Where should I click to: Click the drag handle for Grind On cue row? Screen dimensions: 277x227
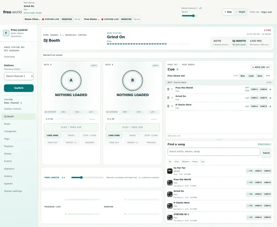tap(168, 98)
